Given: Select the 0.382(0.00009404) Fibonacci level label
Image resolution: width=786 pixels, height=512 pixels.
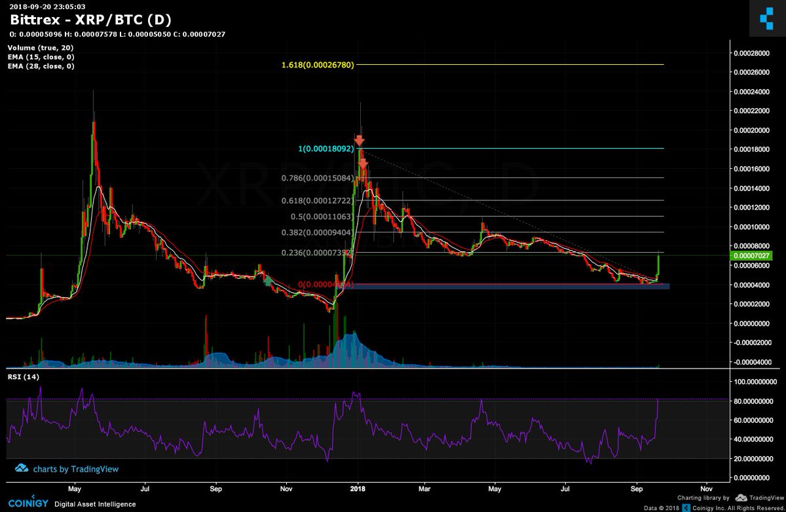Looking at the screenshot, I should (x=318, y=232).
